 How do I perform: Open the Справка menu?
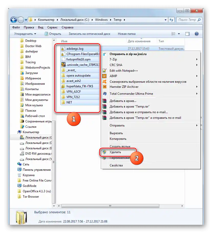(68, 27)
